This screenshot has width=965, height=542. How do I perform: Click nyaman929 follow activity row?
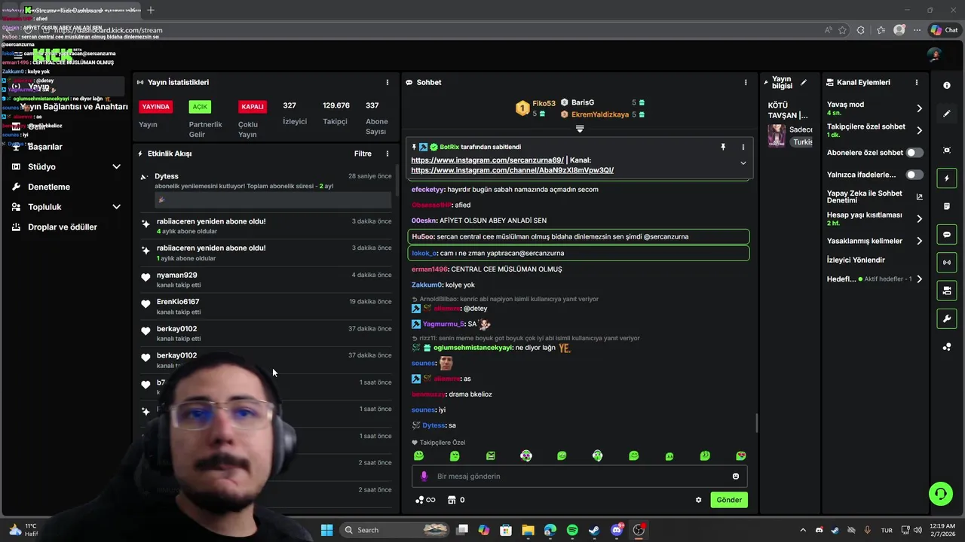266,279
